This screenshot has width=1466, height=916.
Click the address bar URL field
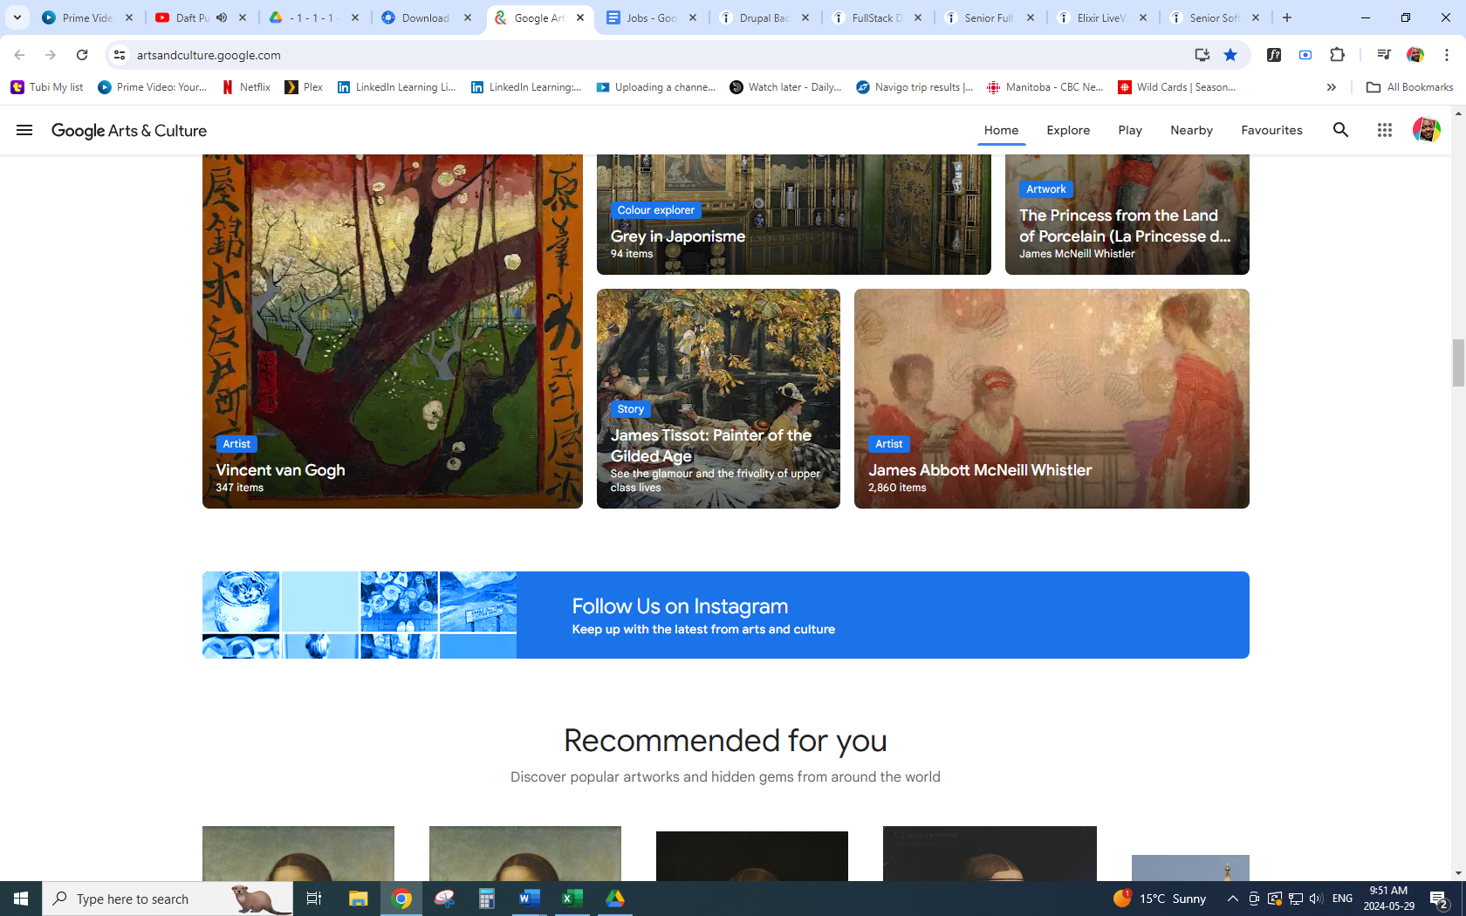(611, 55)
